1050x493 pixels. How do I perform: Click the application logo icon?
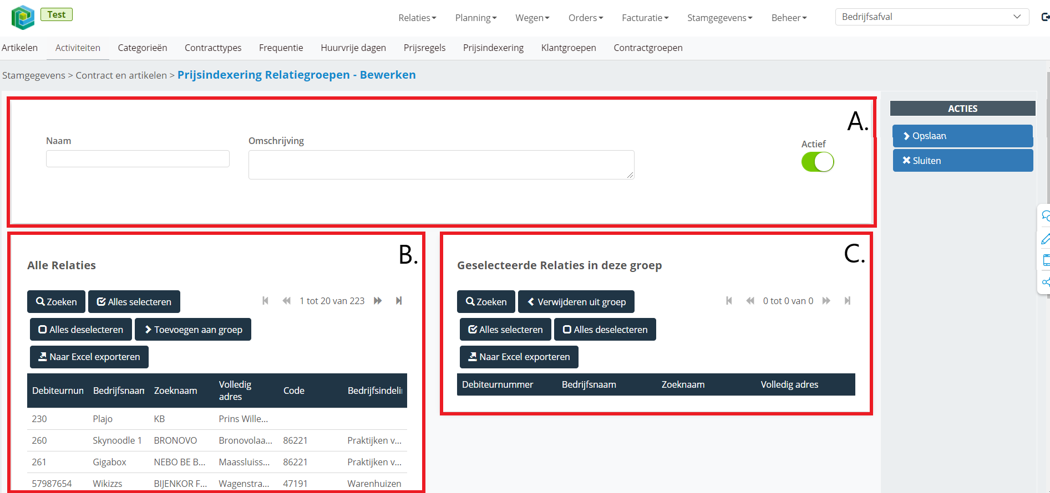[x=23, y=17]
